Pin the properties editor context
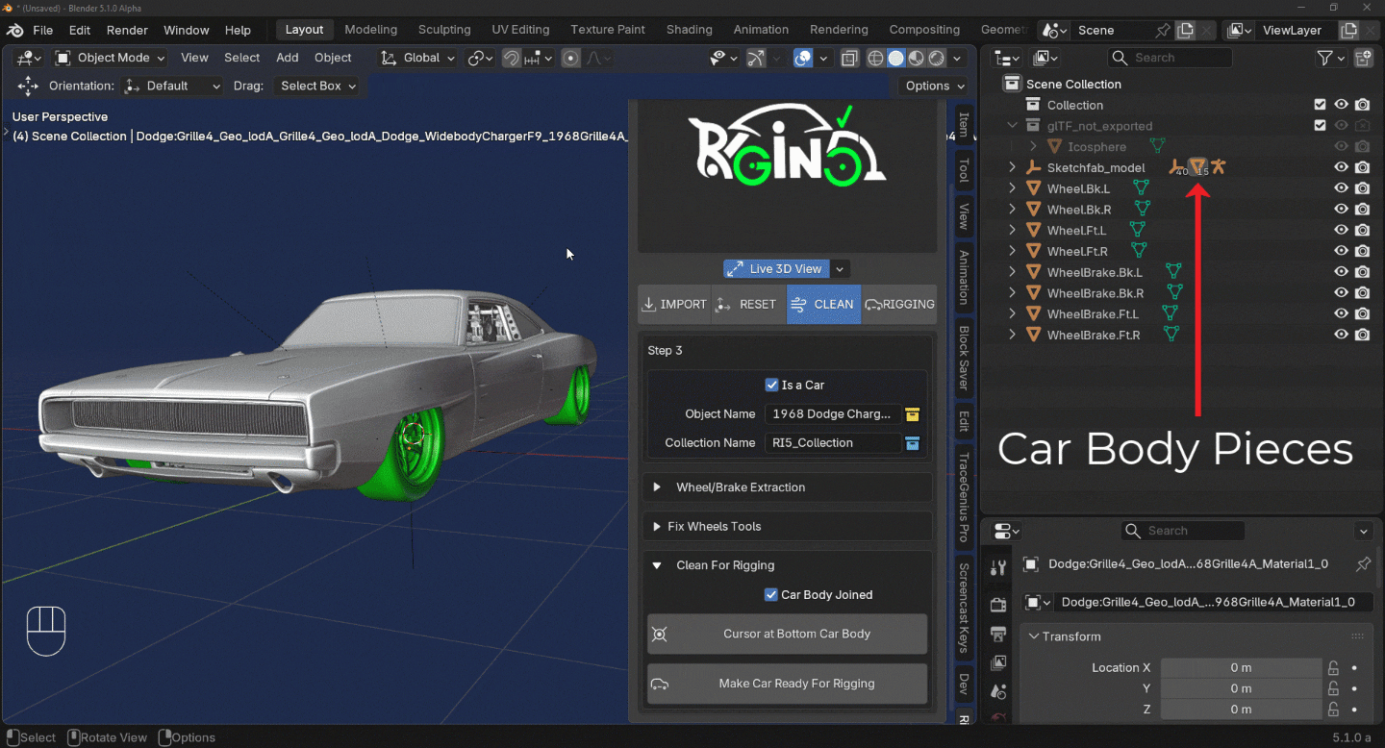This screenshot has height=748, width=1385. pyautogui.click(x=1363, y=564)
